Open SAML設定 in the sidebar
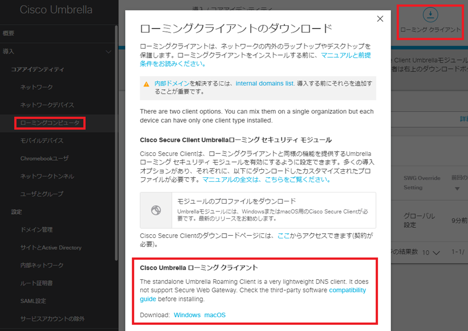The height and width of the screenshot is (331, 468). click(x=33, y=301)
